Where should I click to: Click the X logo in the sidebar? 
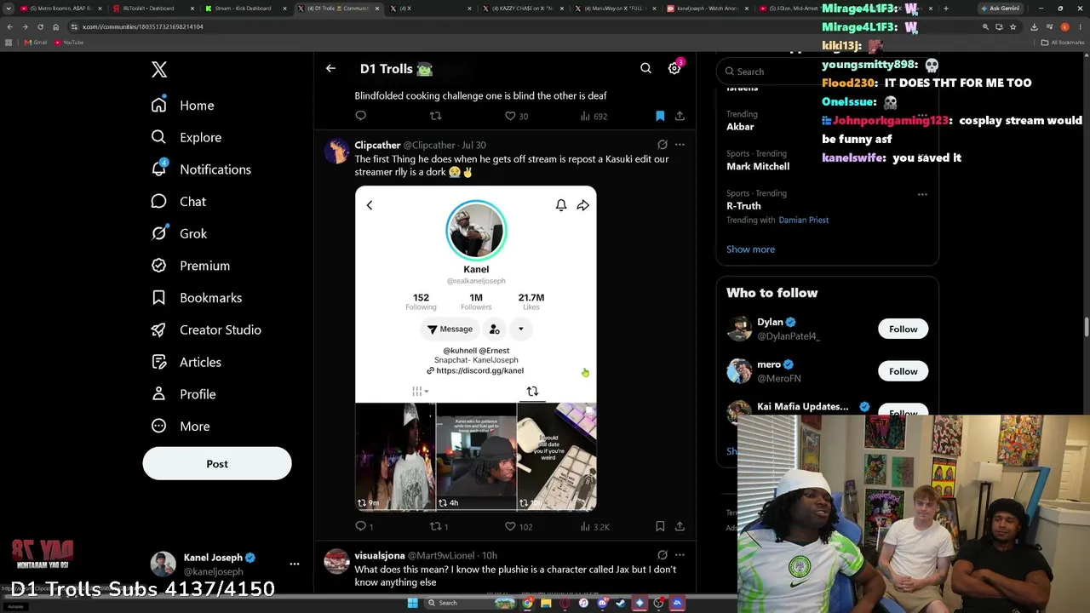(159, 70)
